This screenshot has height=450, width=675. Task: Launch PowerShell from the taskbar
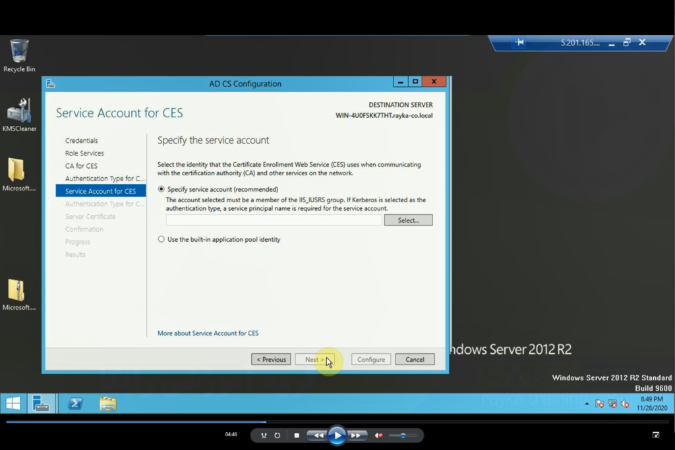coord(75,403)
